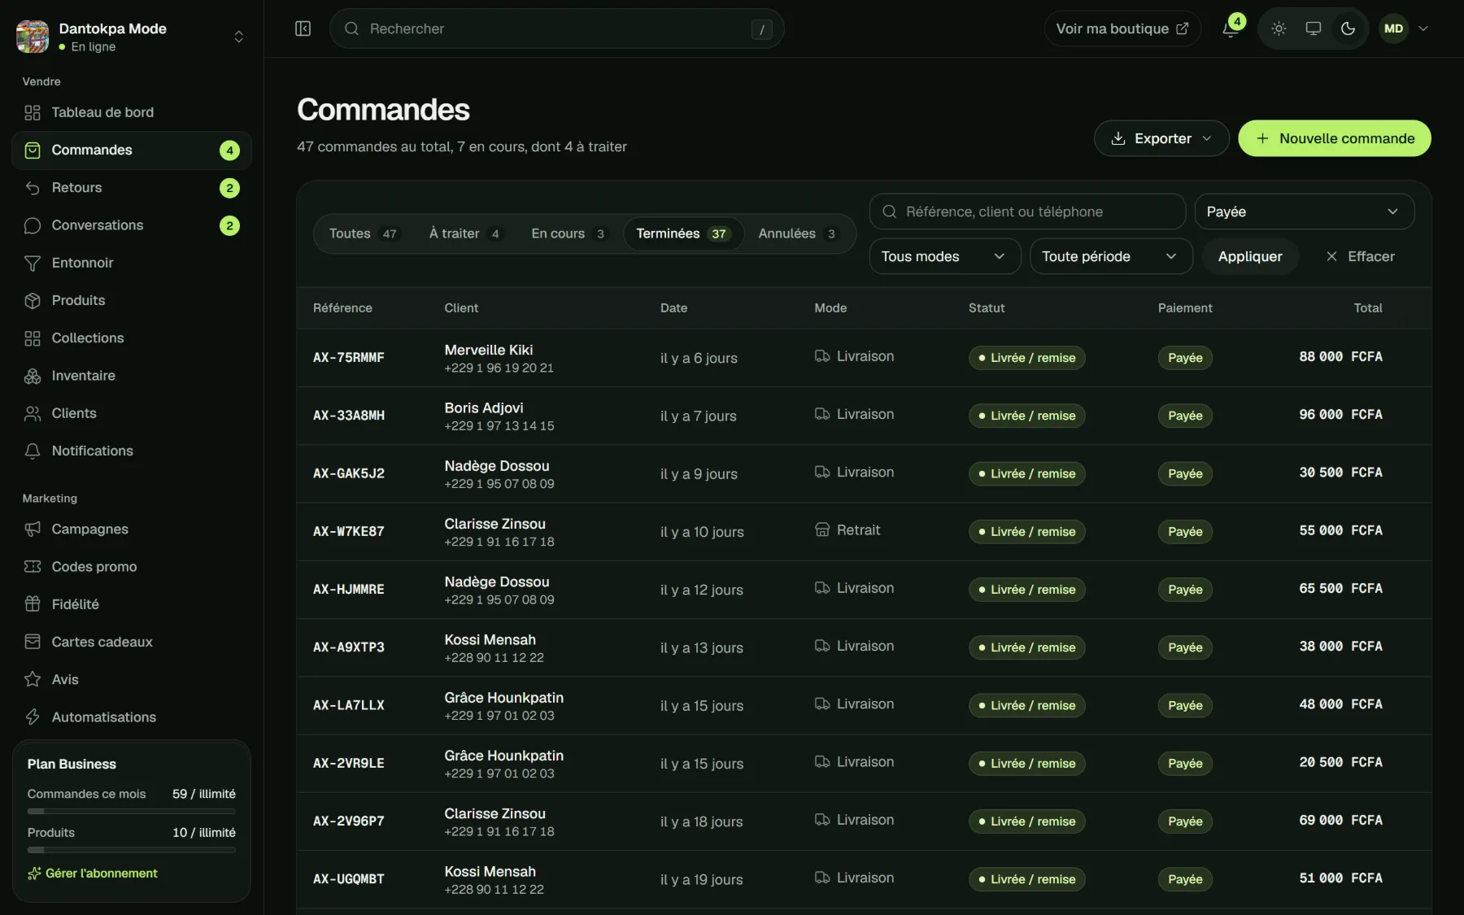This screenshot has height=915, width=1464.
Task: Collapse the sidebar panel icon
Action: [303, 28]
